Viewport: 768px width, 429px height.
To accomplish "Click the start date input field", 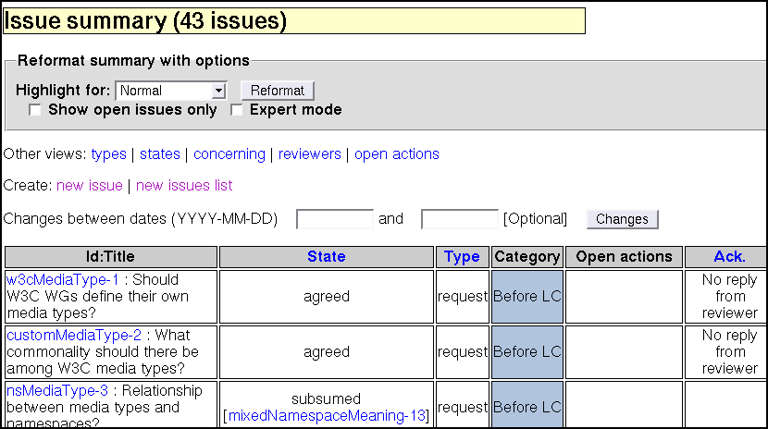I will (x=334, y=219).
